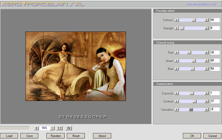Click the left arrow of the Strength slider
The width and height of the screenshot is (222, 140).
tap(177, 28)
